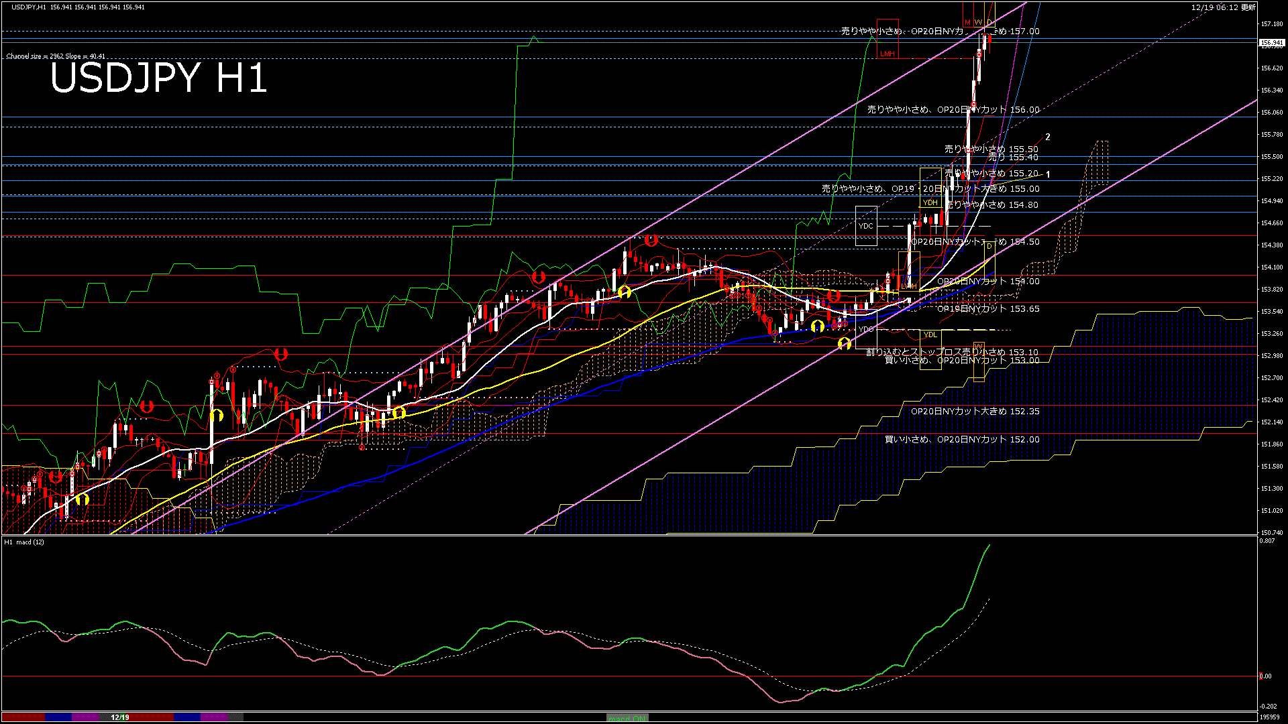
Task: Click the yellow YDL label box
Action: point(930,335)
